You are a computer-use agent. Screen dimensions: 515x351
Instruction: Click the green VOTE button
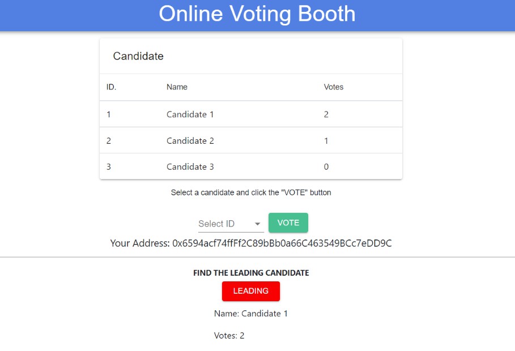click(288, 223)
